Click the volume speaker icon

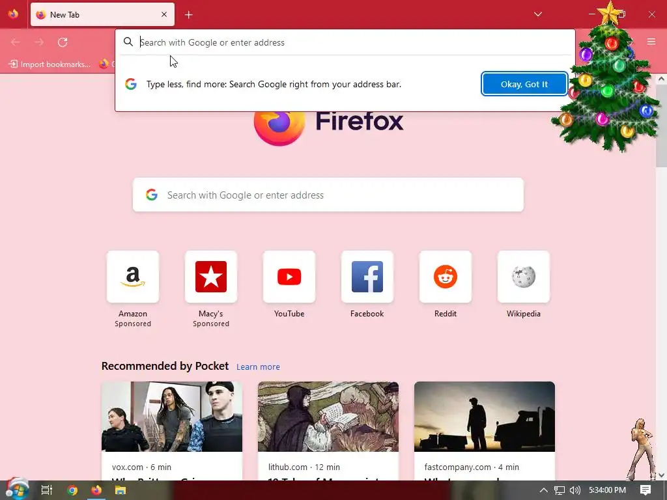click(575, 490)
